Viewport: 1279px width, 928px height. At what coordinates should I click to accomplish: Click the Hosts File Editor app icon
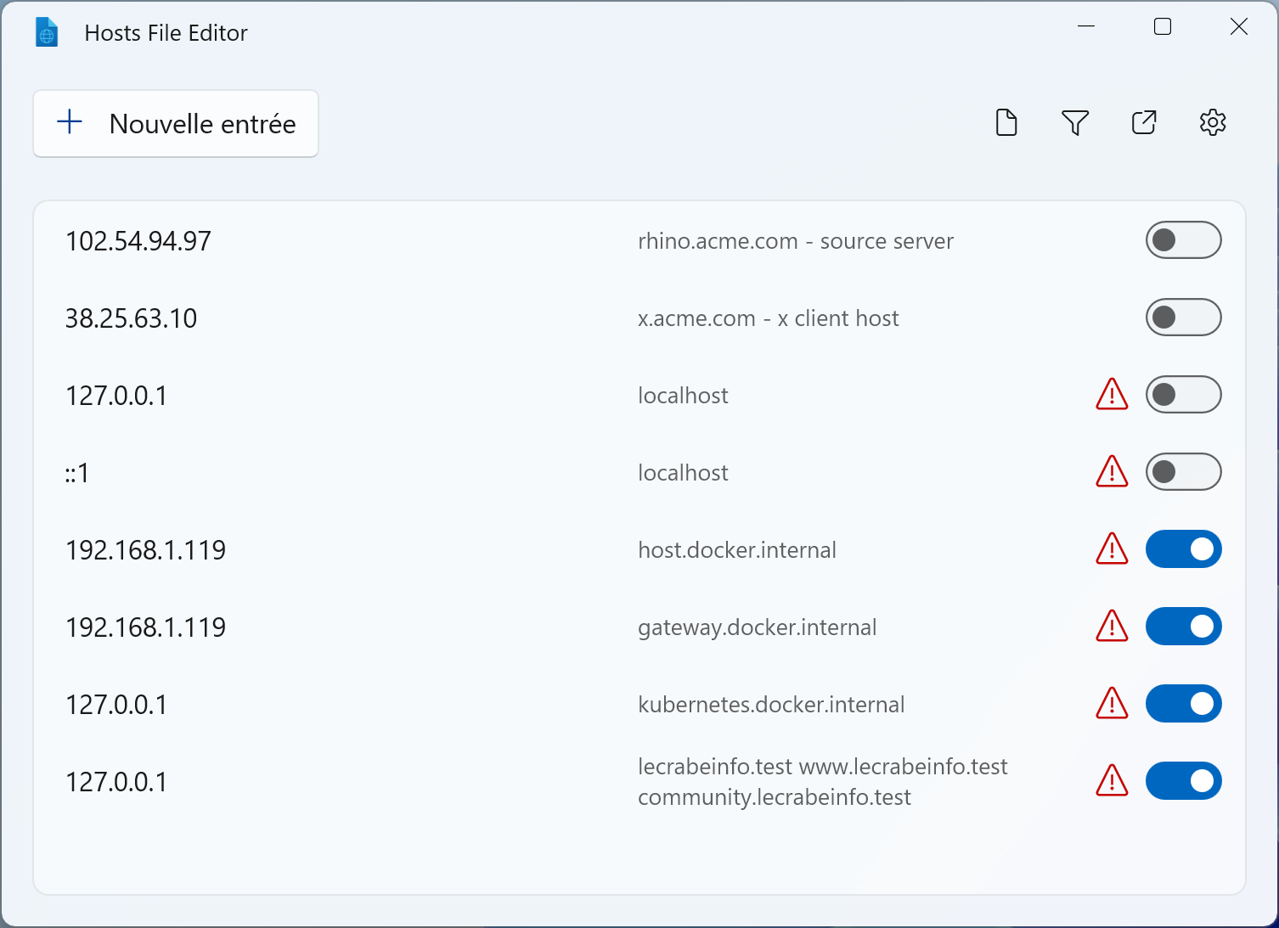point(47,33)
